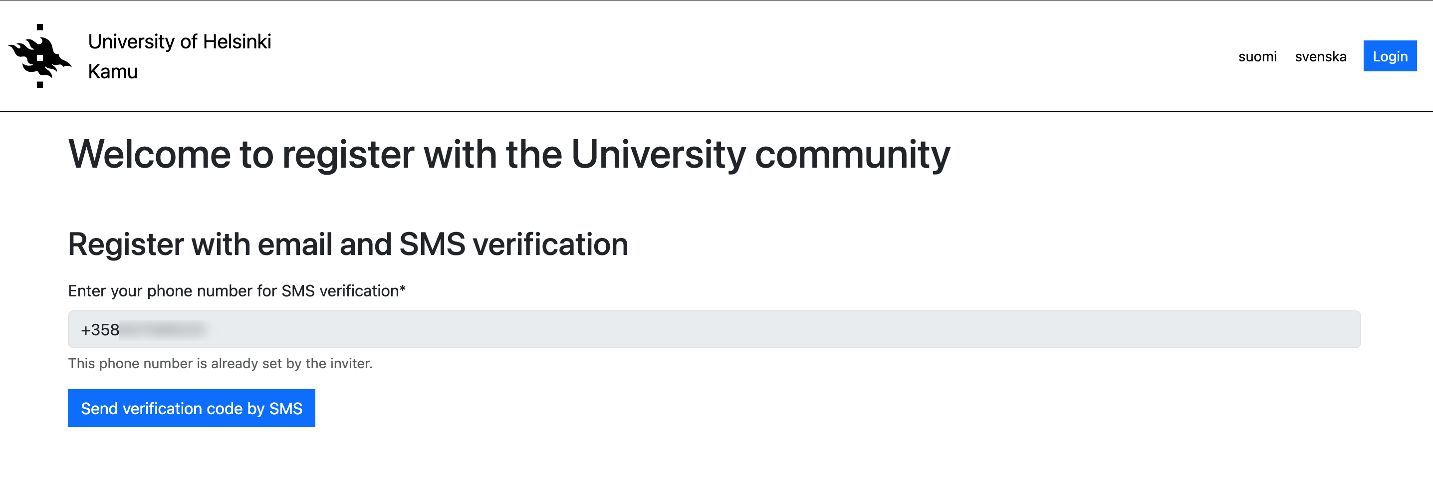This screenshot has width=1433, height=487.
Task: Click the phone number field label
Action: [234, 290]
